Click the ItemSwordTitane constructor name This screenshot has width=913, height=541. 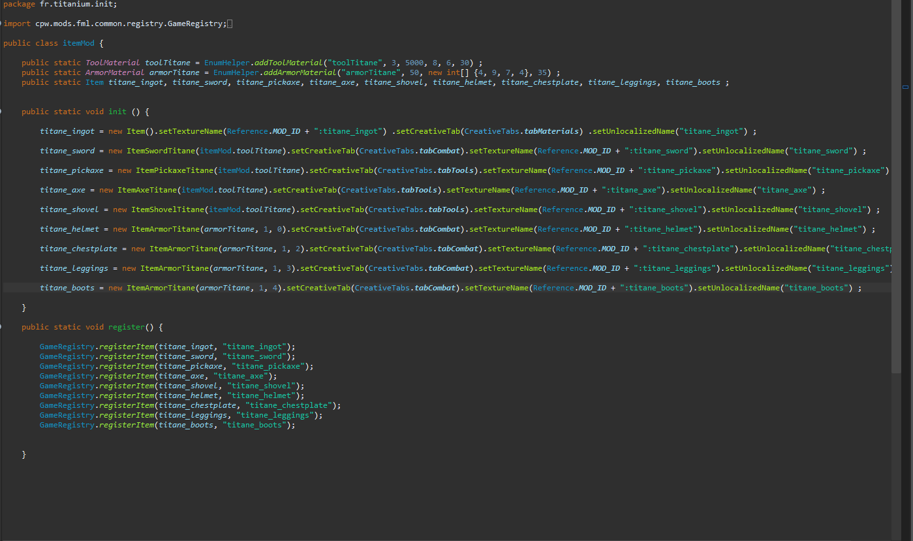point(162,151)
